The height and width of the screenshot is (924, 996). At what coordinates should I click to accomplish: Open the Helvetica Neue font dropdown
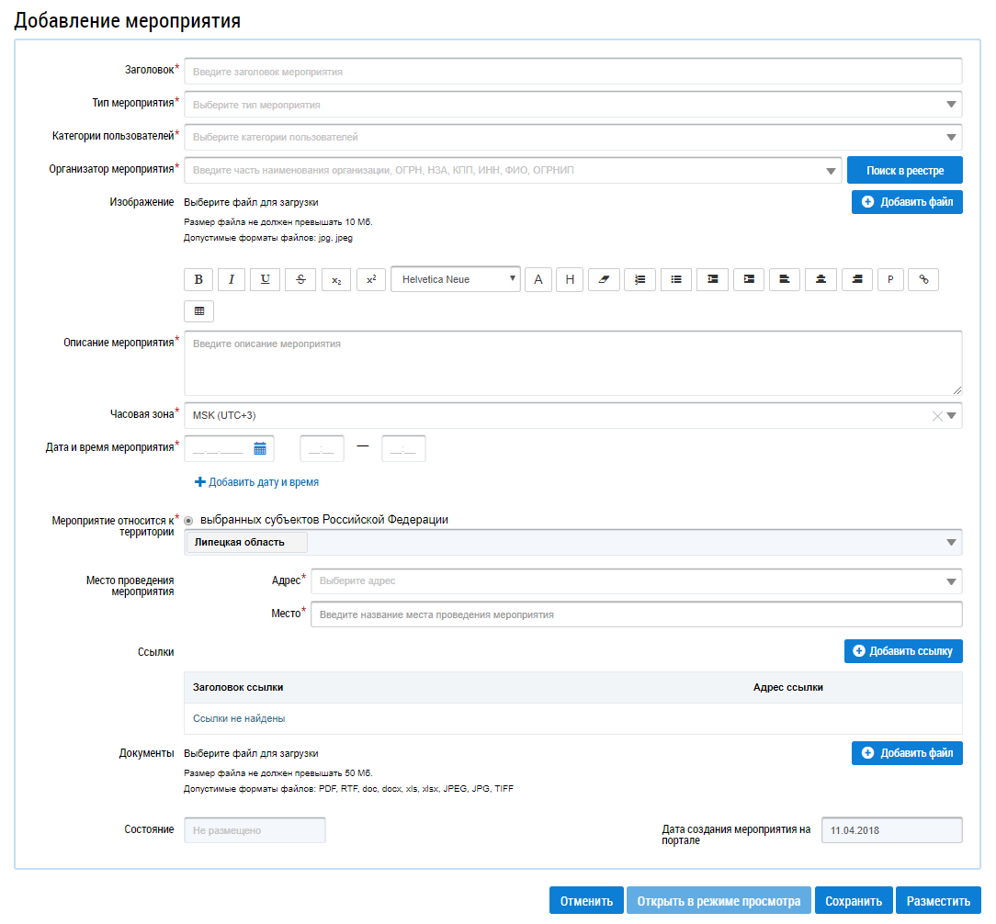455,280
